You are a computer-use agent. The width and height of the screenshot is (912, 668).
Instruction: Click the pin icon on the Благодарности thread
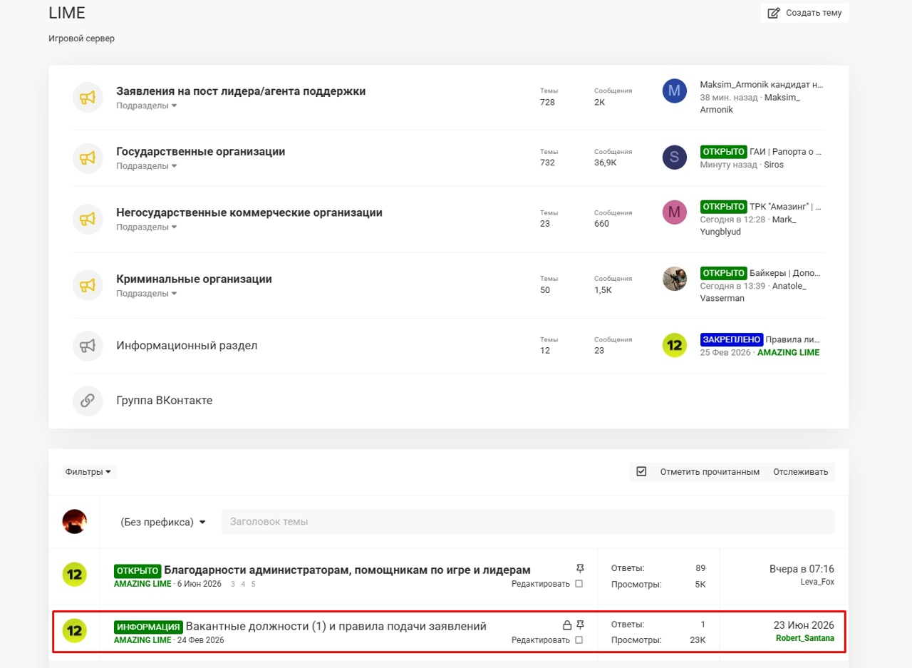click(x=580, y=568)
